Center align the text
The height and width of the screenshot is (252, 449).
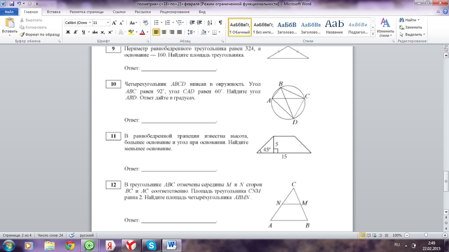164,32
